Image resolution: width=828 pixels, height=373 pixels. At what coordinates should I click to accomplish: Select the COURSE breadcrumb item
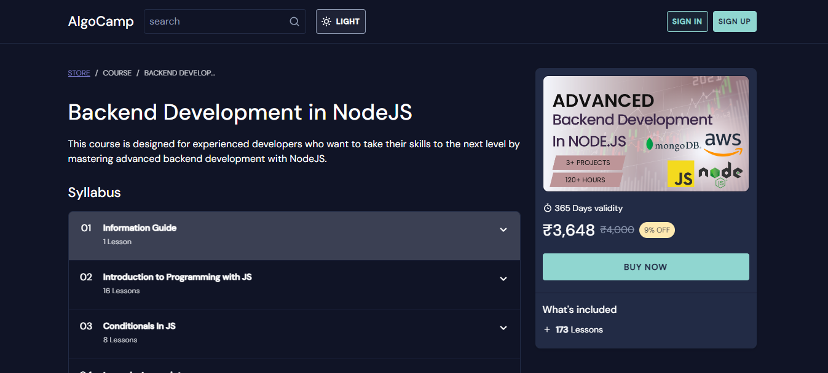point(117,73)
